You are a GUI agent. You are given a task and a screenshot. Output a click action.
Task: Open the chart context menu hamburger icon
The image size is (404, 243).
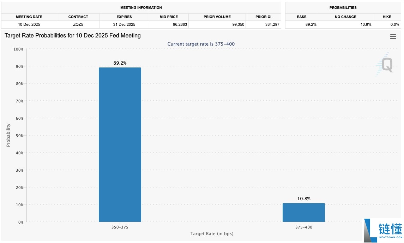click(393, 37)
